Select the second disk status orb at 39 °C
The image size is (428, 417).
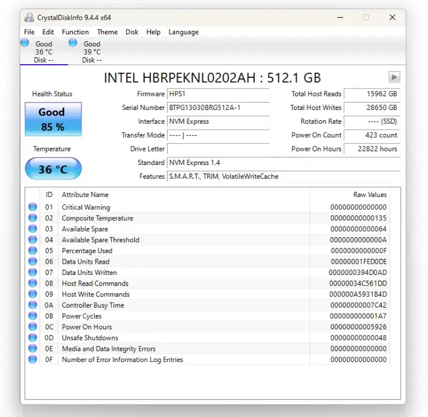[73, 43]
